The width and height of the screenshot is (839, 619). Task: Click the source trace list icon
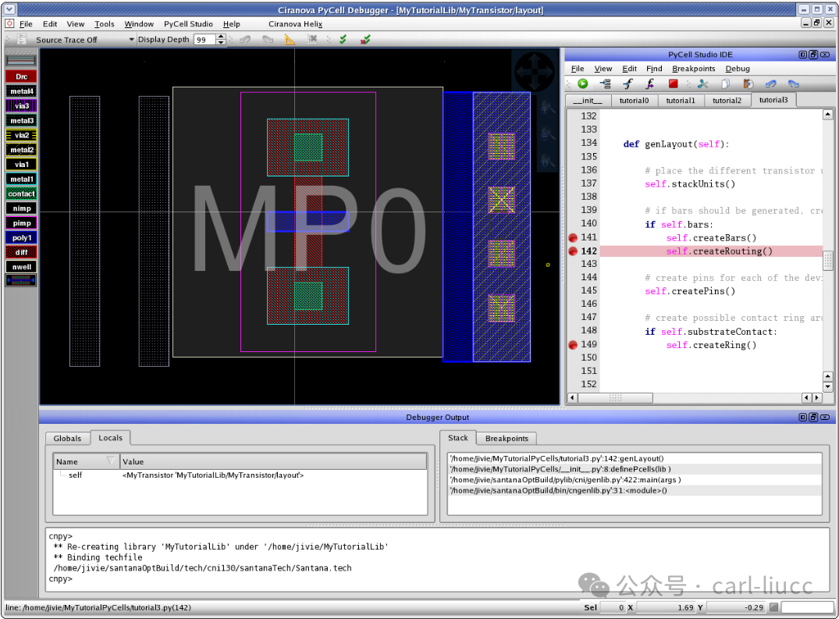21,39
